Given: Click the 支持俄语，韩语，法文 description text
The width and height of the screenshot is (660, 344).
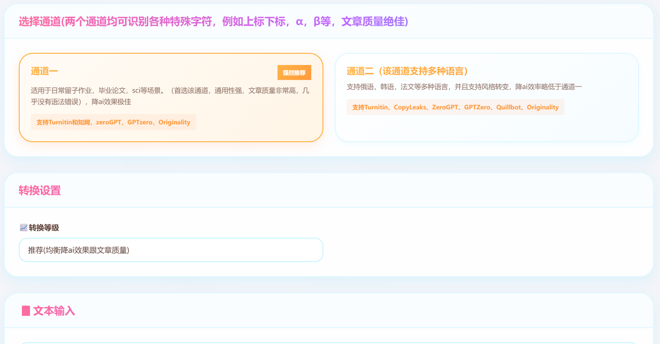Looking at the screenshot, I should click(464, 87).
